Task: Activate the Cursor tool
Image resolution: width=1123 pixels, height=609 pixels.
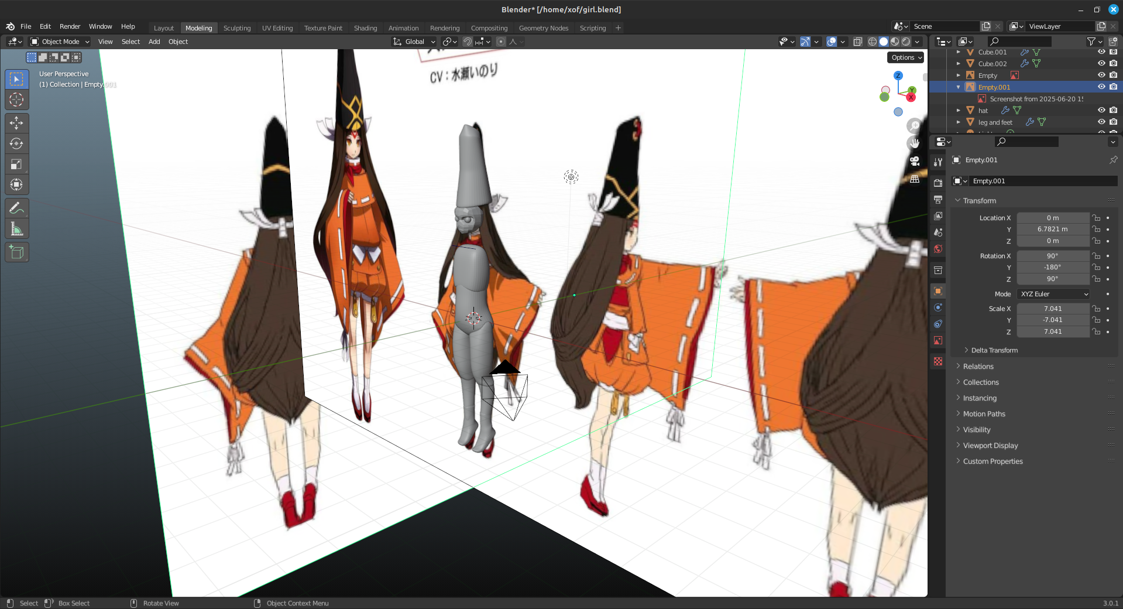Action: 16,100
